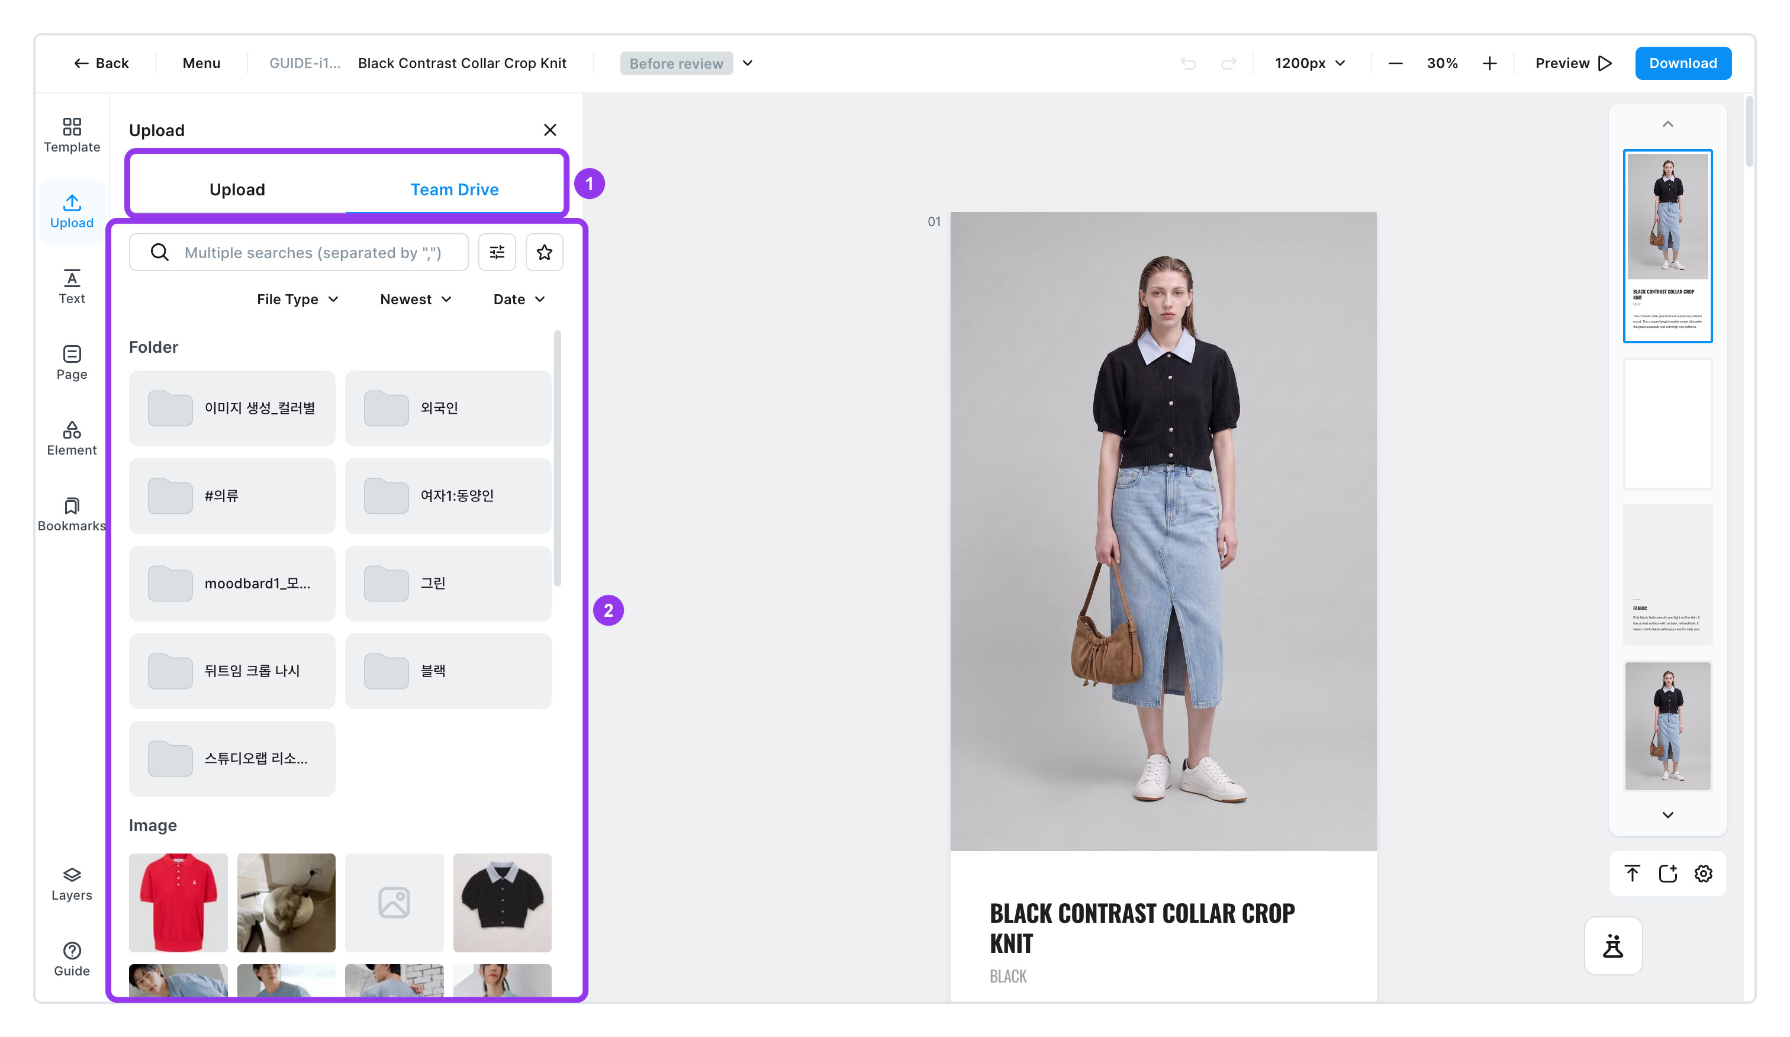Open the Template panel in sidebar
1790x1037 pixels.
[72, 135]
